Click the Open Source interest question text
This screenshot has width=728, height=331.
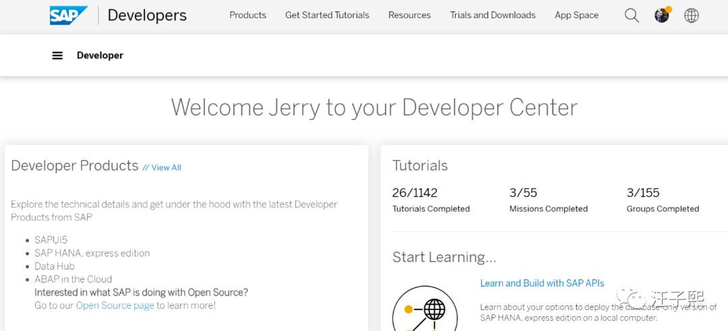[x=141, y=293]
